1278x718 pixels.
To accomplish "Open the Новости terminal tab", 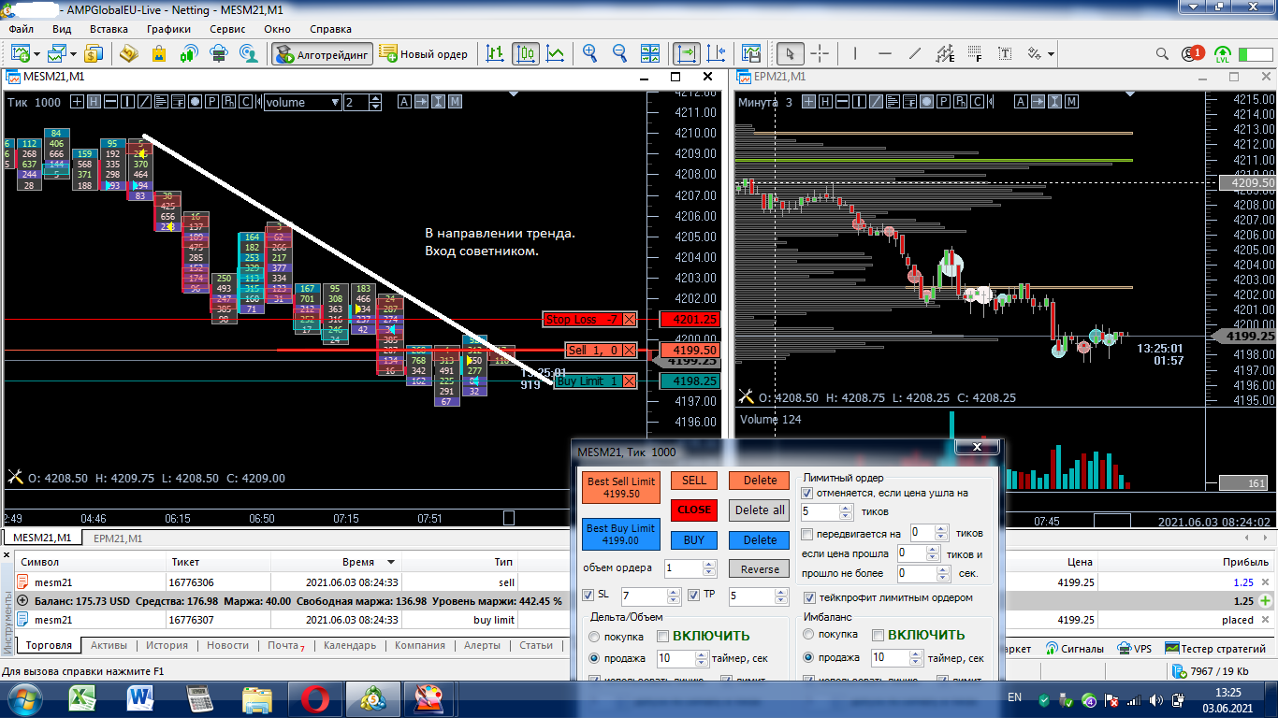I will pyautogui.click(x=227, y=646).
